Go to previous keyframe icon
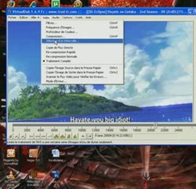 56,136
